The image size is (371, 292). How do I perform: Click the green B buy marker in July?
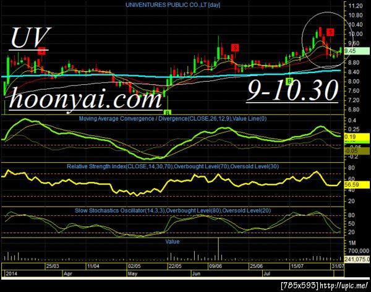[289, 81]
